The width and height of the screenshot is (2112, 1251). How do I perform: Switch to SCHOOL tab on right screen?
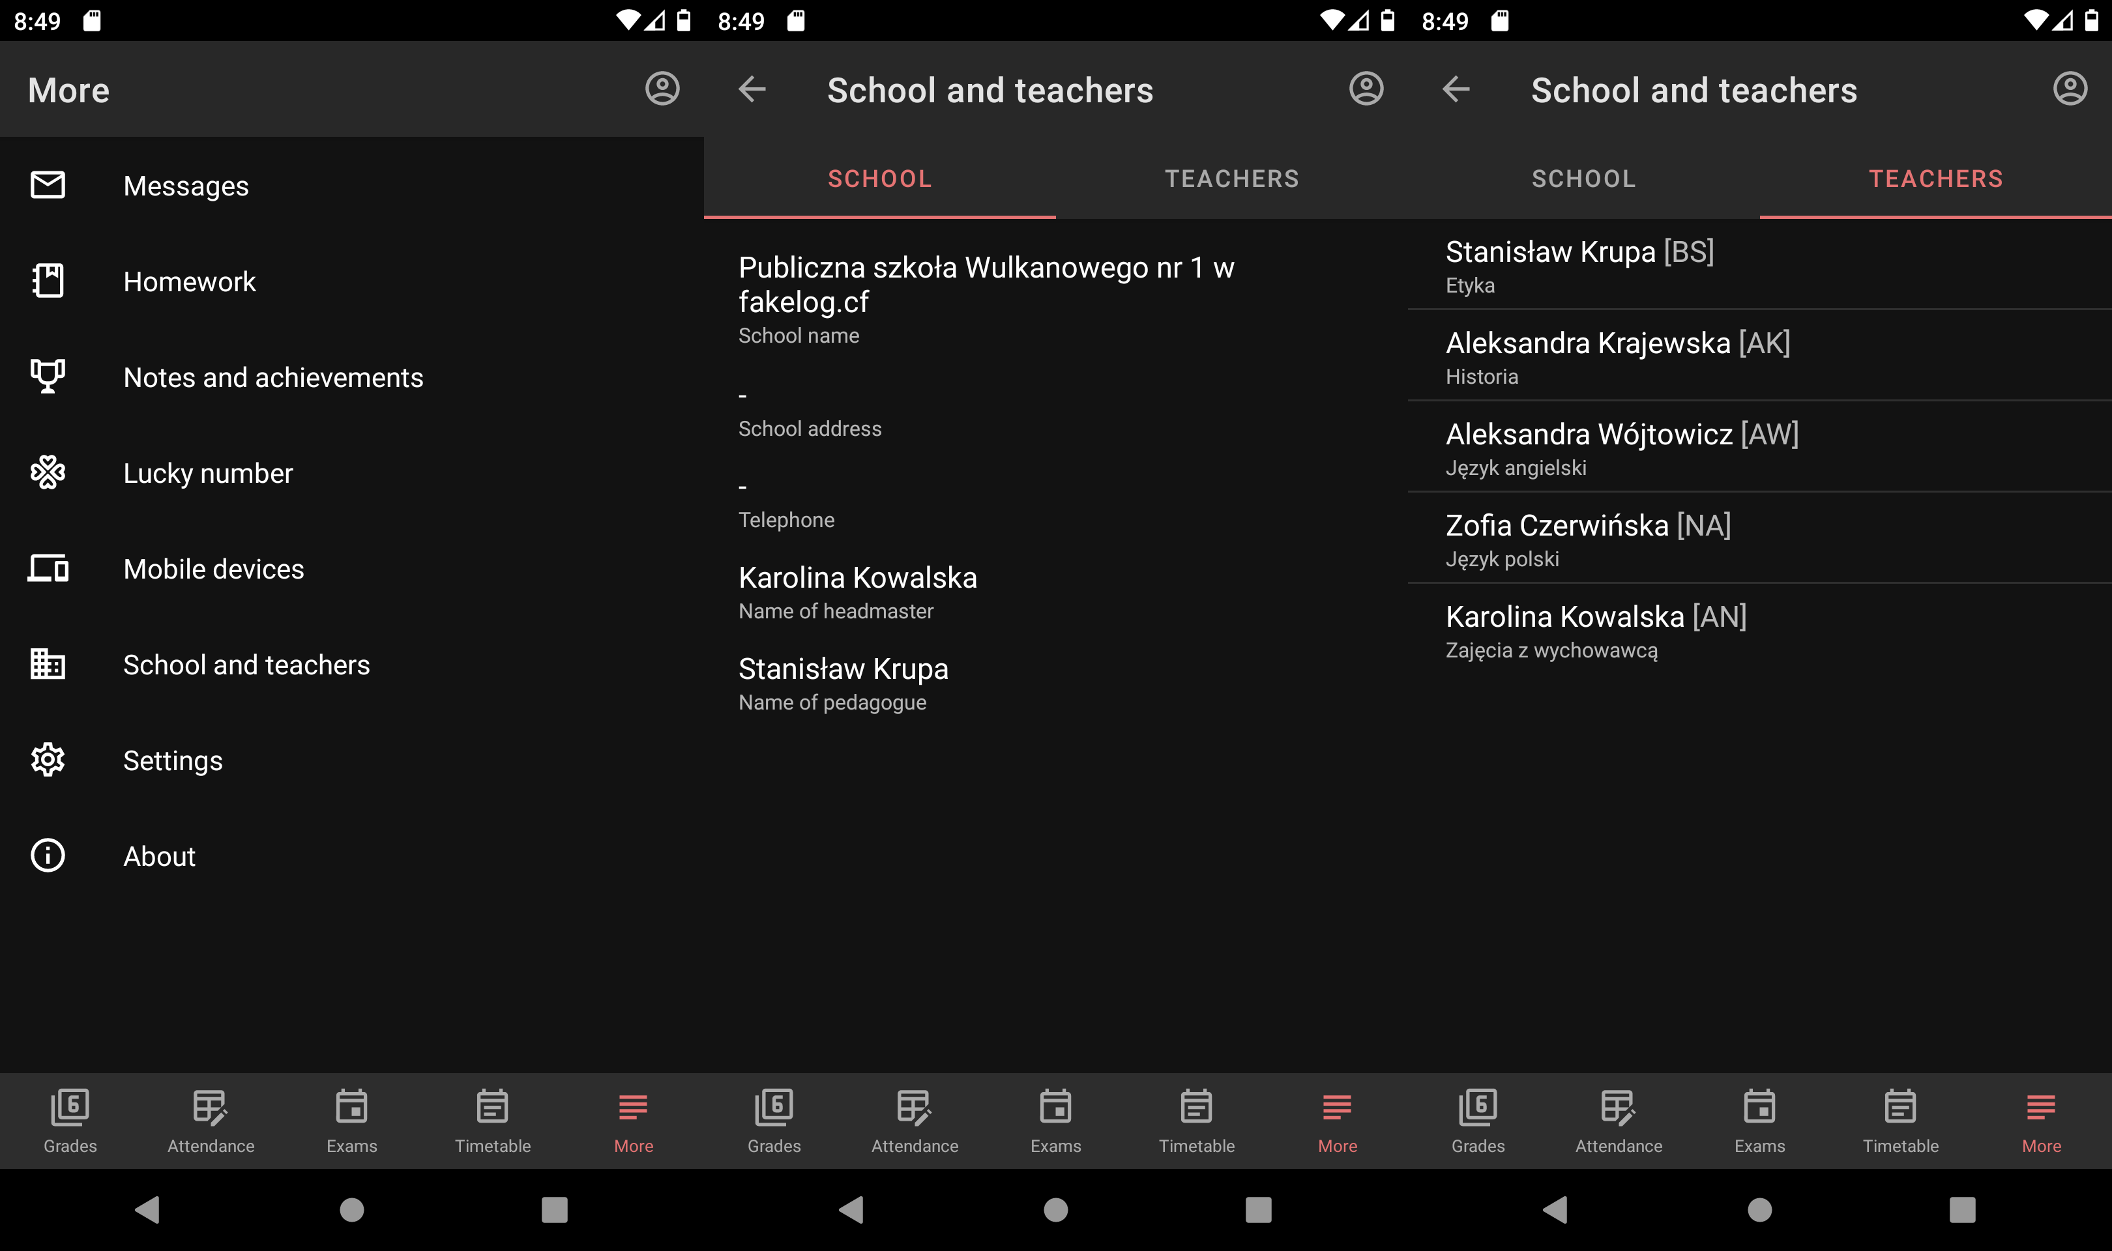(x=1583, y=179)
